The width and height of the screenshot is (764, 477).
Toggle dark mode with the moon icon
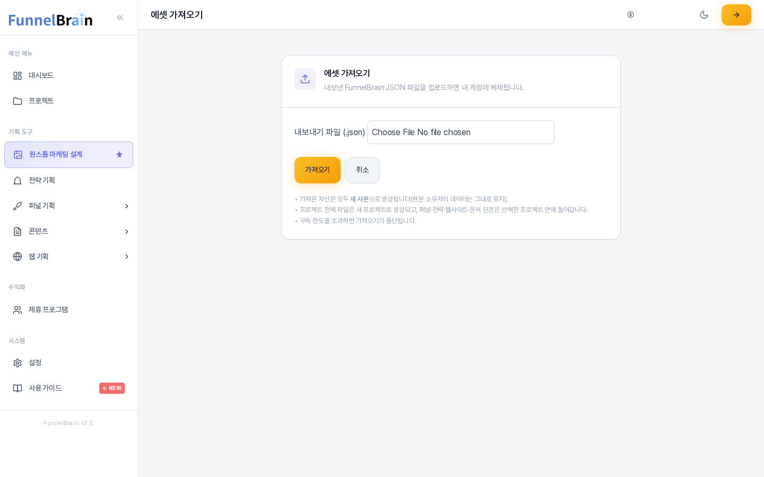pos(704,15)
